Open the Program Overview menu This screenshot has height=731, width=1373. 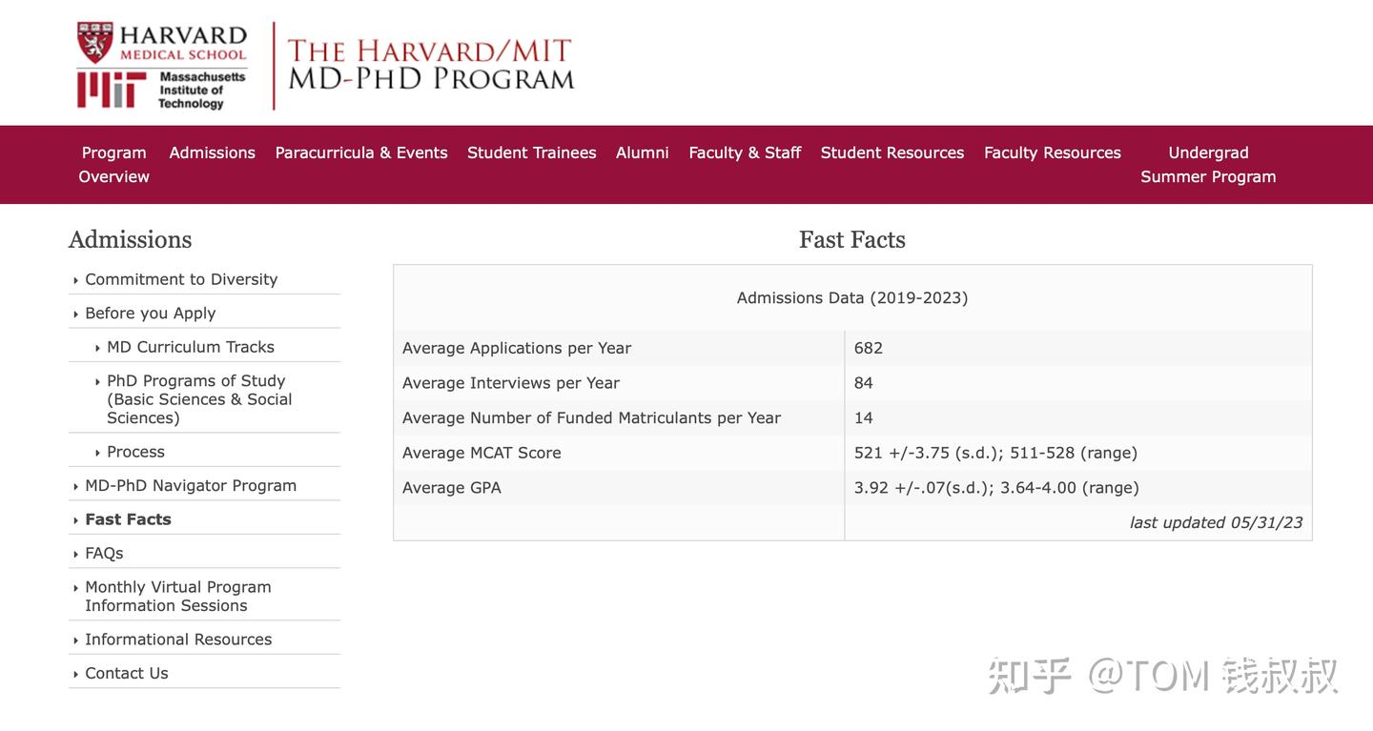point(113,164)
